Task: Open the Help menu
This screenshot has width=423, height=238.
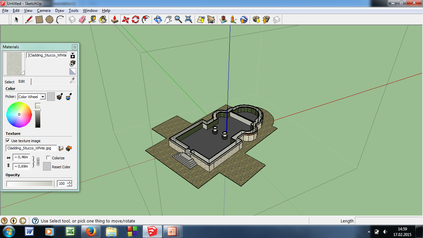Action: (x=106, y=11)
